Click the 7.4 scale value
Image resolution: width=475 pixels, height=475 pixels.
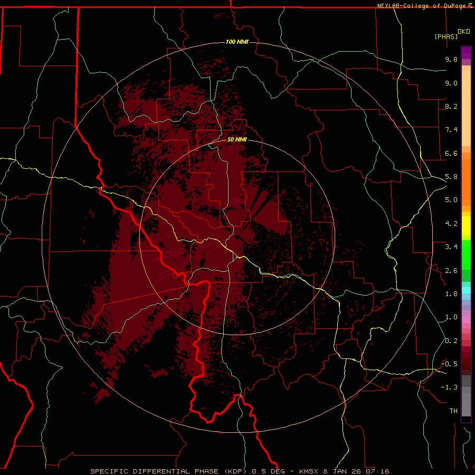coord(451,130)
